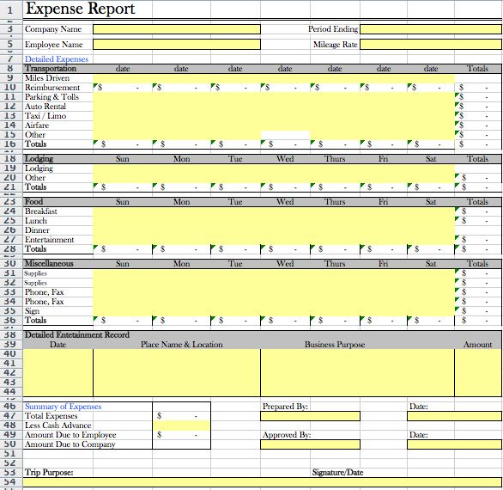
Task: Select the Miscellaneous section header cell
Action: point(58,264)
